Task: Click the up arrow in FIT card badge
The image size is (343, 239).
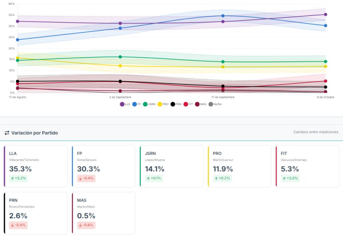Action: click(284, 178)
